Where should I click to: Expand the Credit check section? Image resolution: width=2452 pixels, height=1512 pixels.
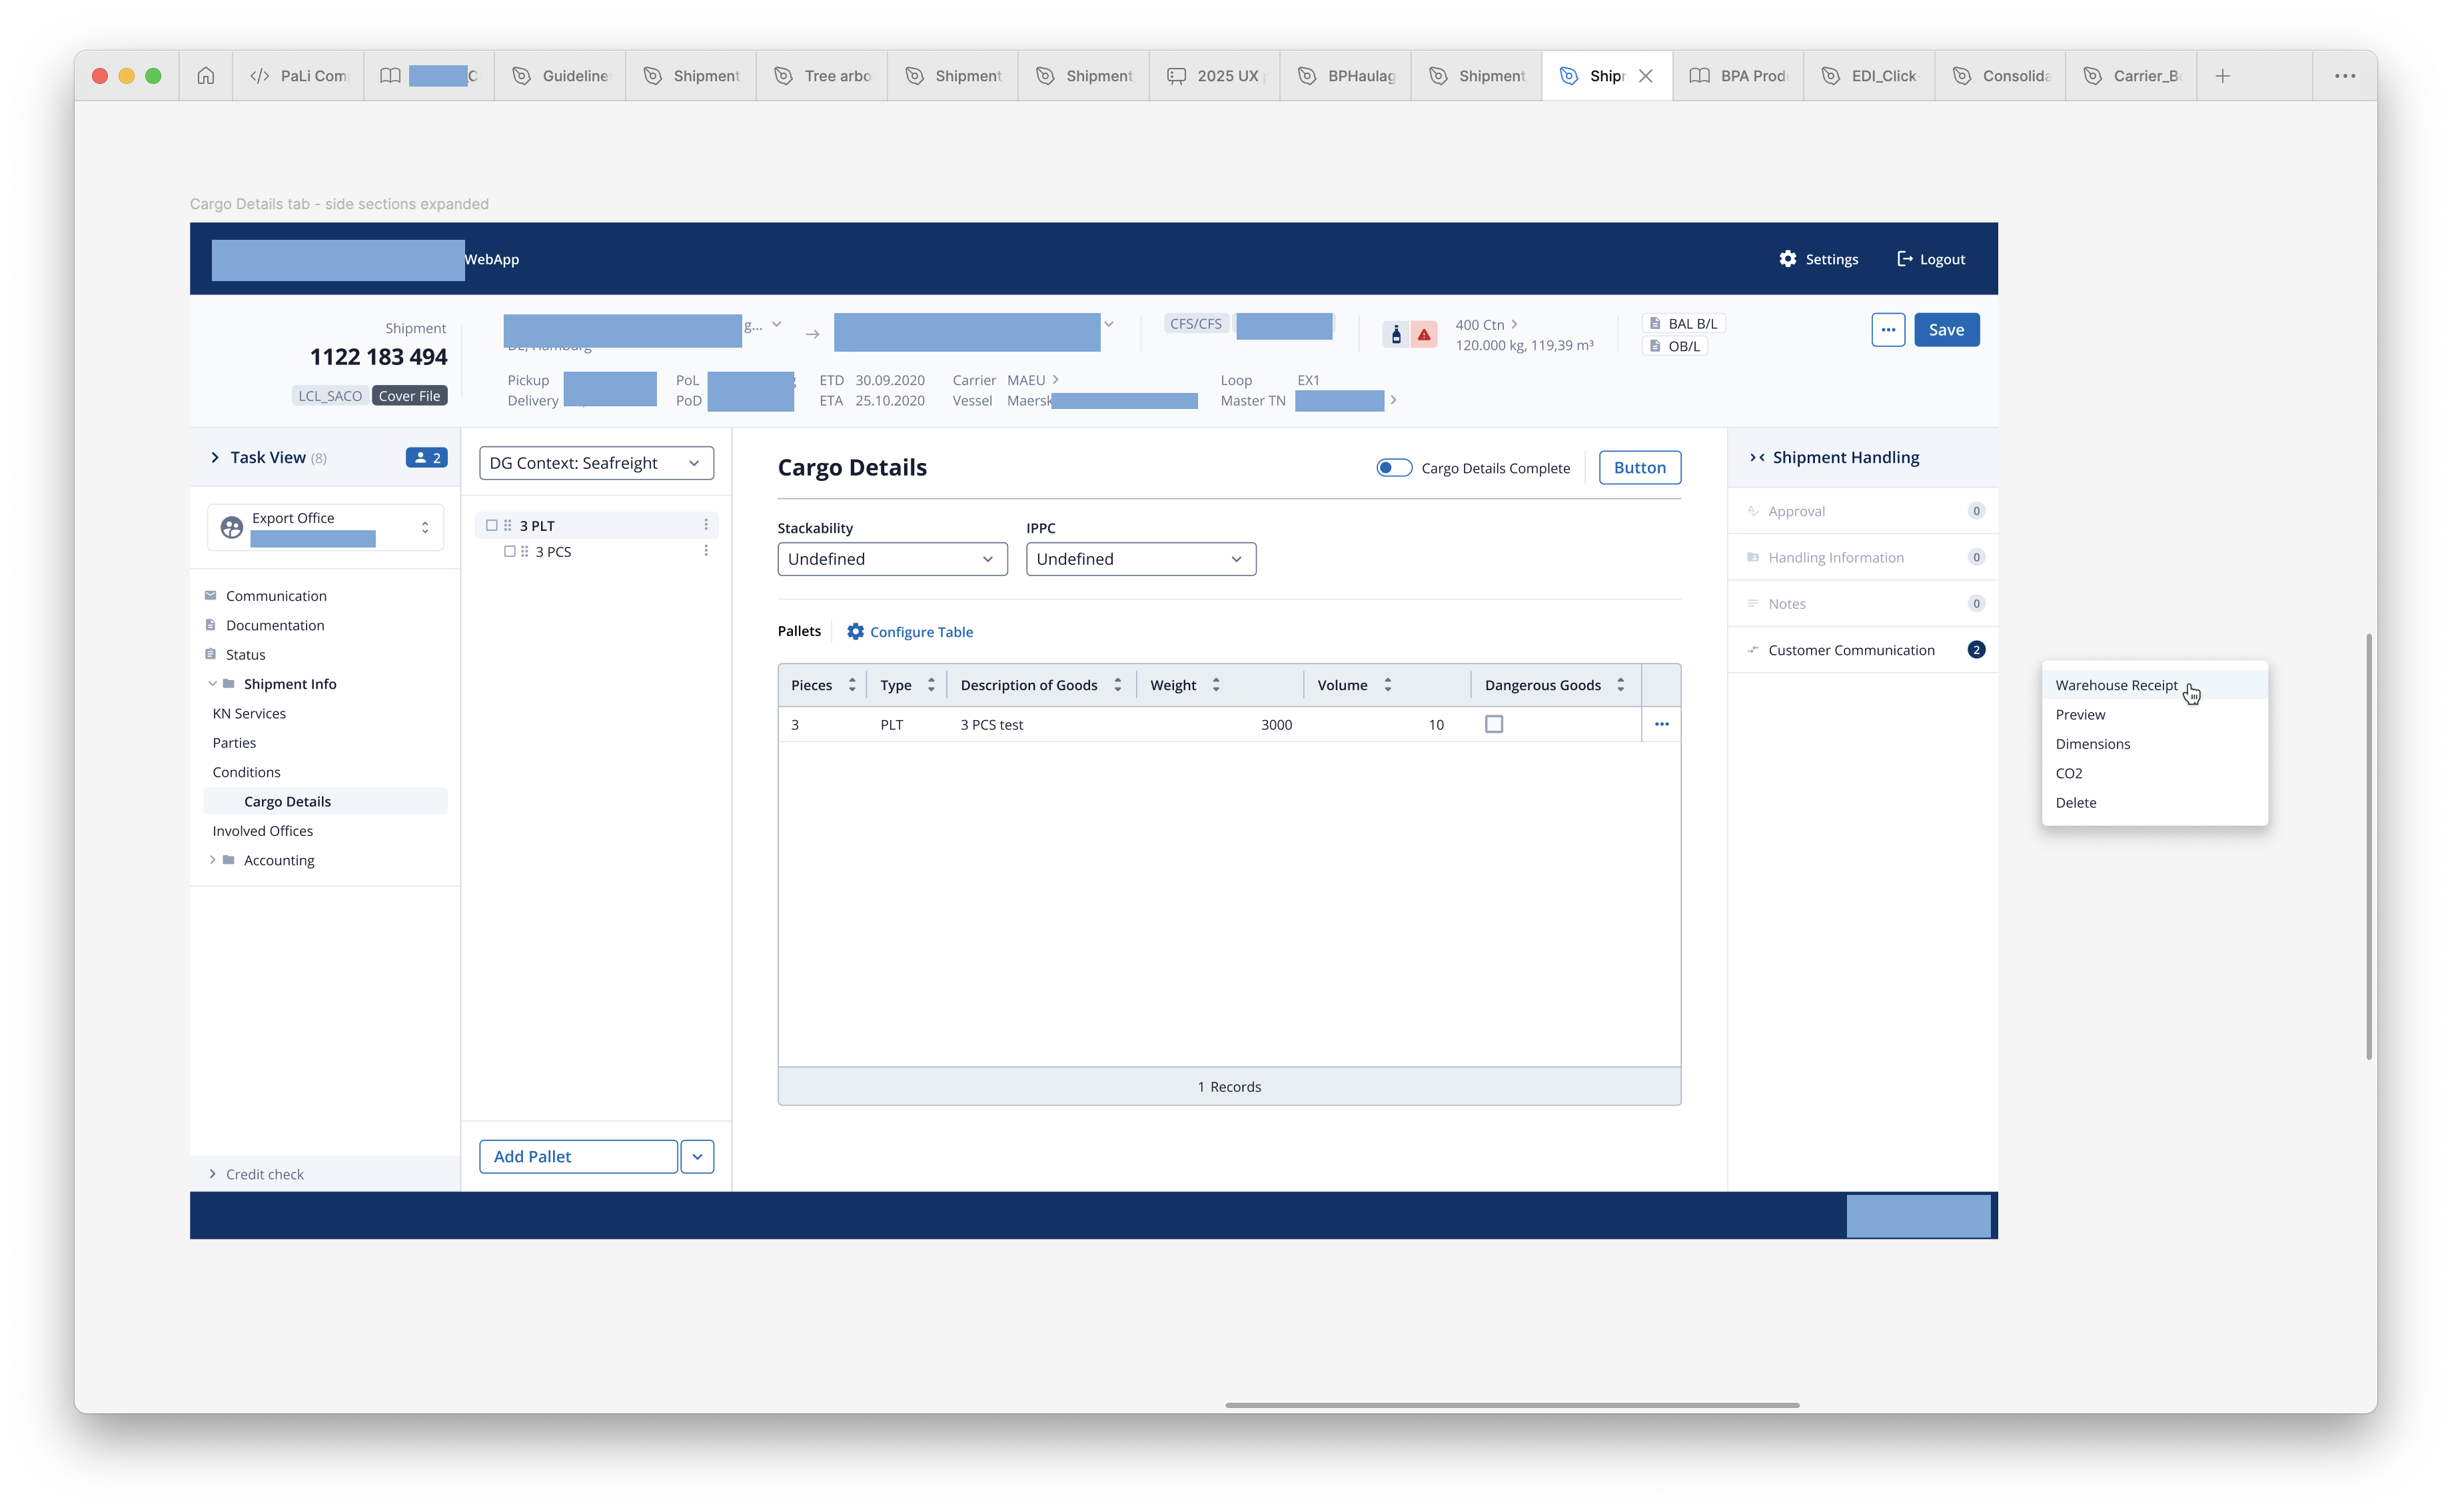click(x=212, y=1174)
